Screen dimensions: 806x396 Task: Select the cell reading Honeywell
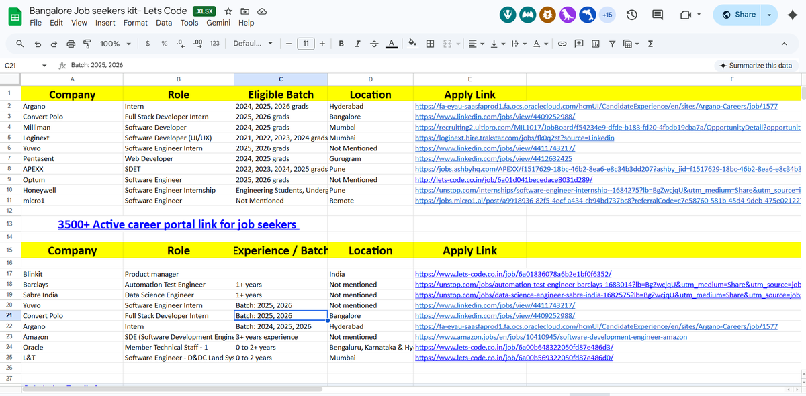click(x=72, y=190)
